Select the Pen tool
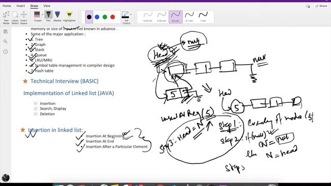The image size is (331, 186). pyautogui.click(x=48, y=17)
